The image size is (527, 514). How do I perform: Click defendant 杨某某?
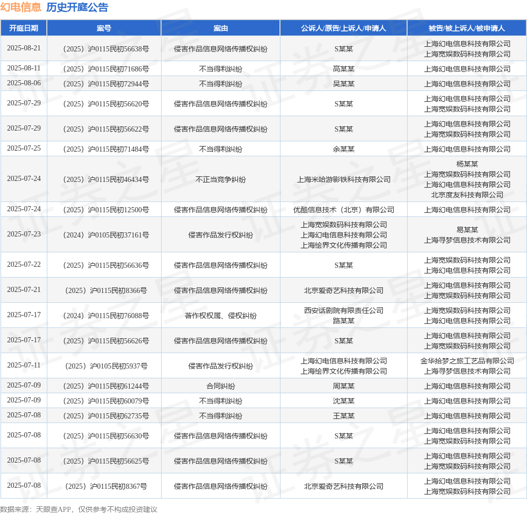tap(467, 164)
